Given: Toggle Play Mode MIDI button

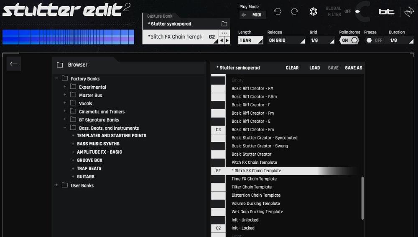Looking at the screenshot, I should click(x=252, y=15).
